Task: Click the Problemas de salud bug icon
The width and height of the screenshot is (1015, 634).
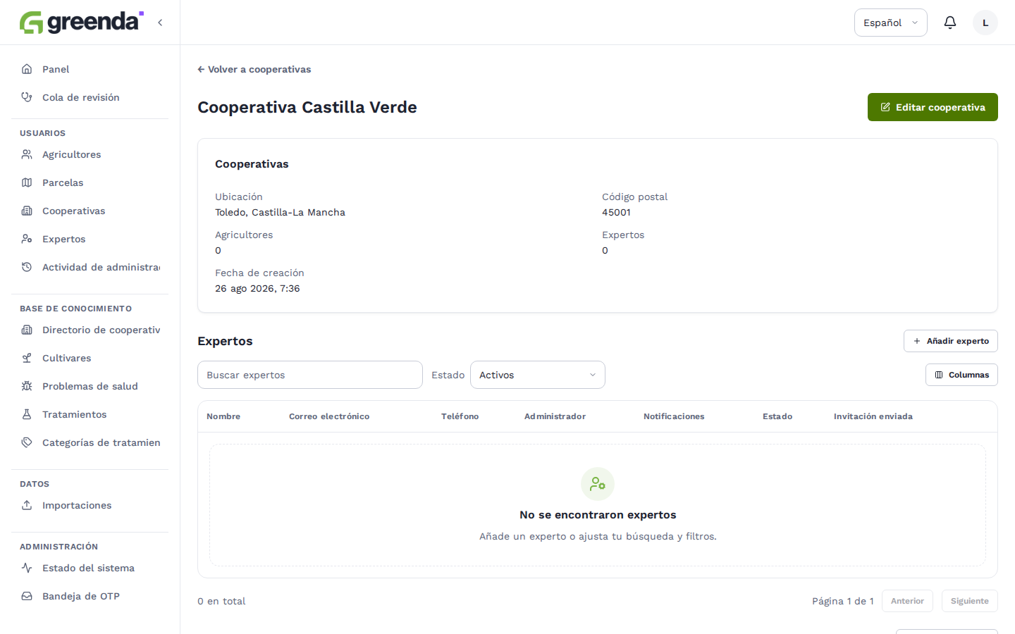Action: [x=27, y=386]
